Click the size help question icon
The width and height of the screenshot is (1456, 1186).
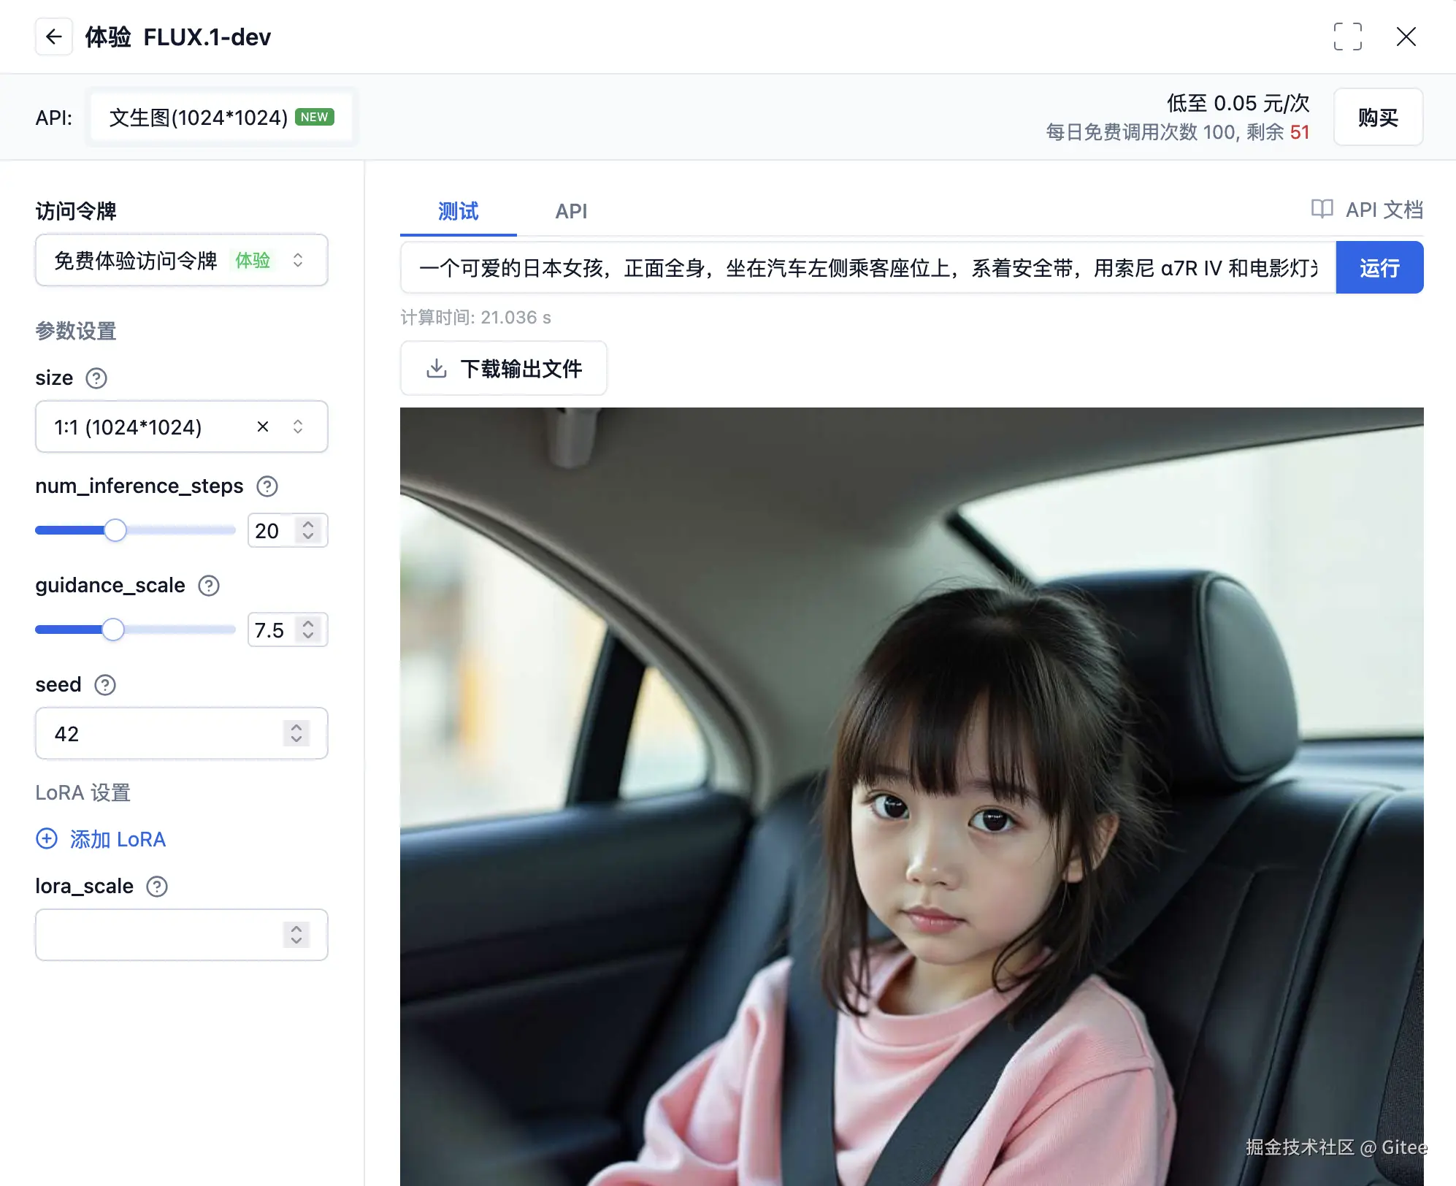coord(96,378)
